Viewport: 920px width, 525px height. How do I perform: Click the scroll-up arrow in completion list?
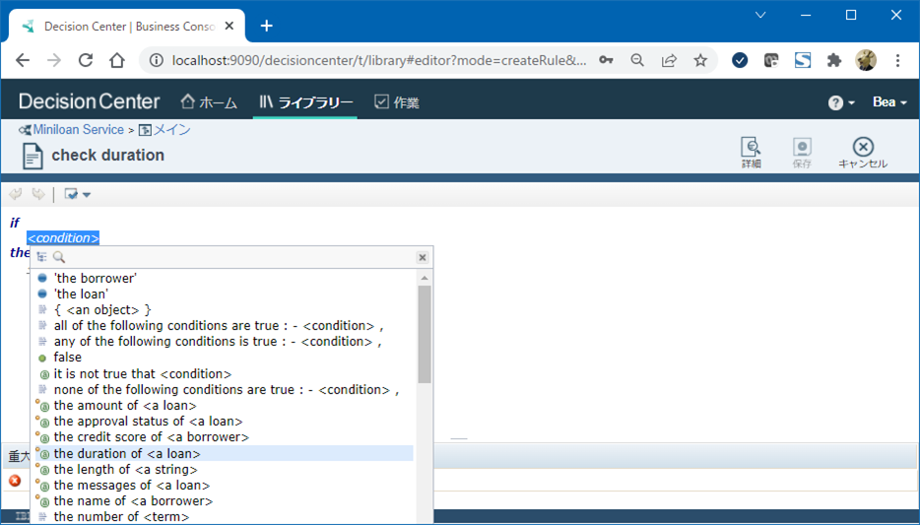pos(425,278)
